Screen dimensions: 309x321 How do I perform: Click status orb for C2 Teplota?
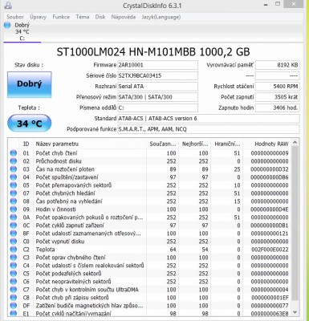[14, 250]
